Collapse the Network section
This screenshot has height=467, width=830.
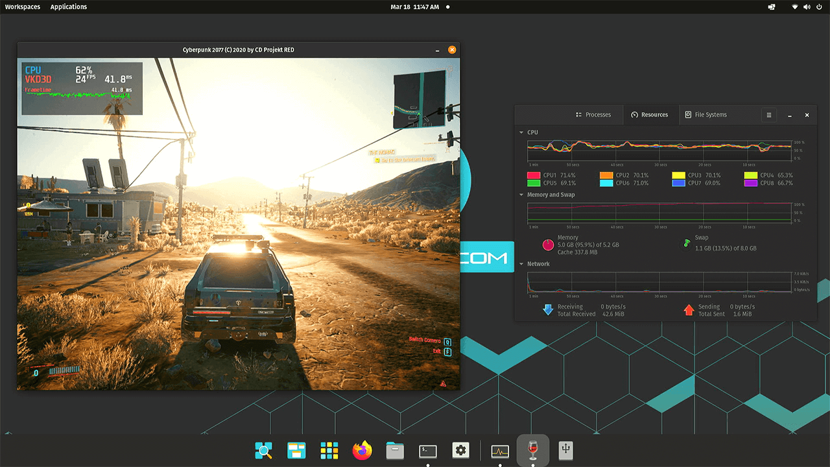point(521,264)
